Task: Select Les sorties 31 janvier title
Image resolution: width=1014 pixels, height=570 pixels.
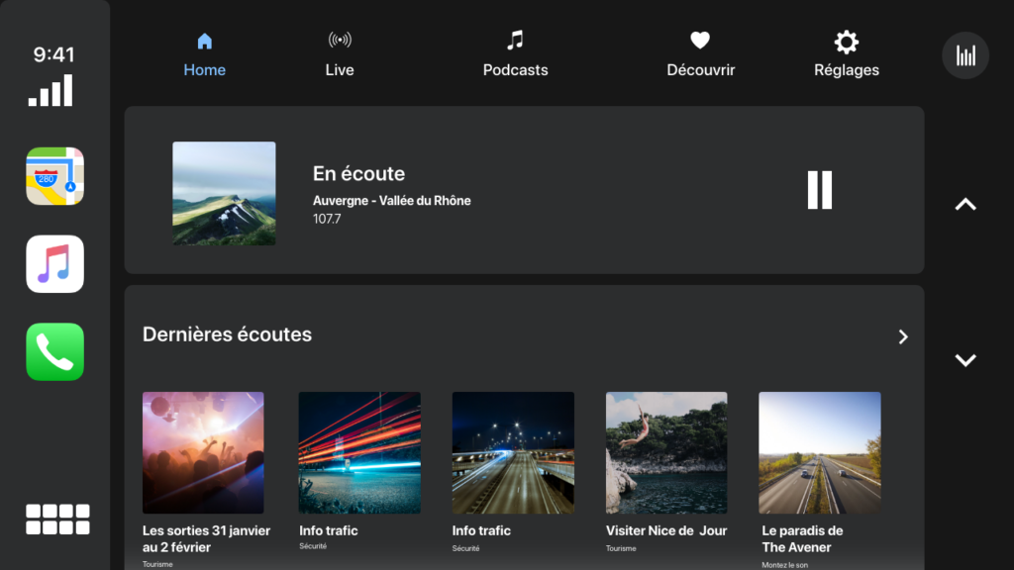Action: click(206, 538)
